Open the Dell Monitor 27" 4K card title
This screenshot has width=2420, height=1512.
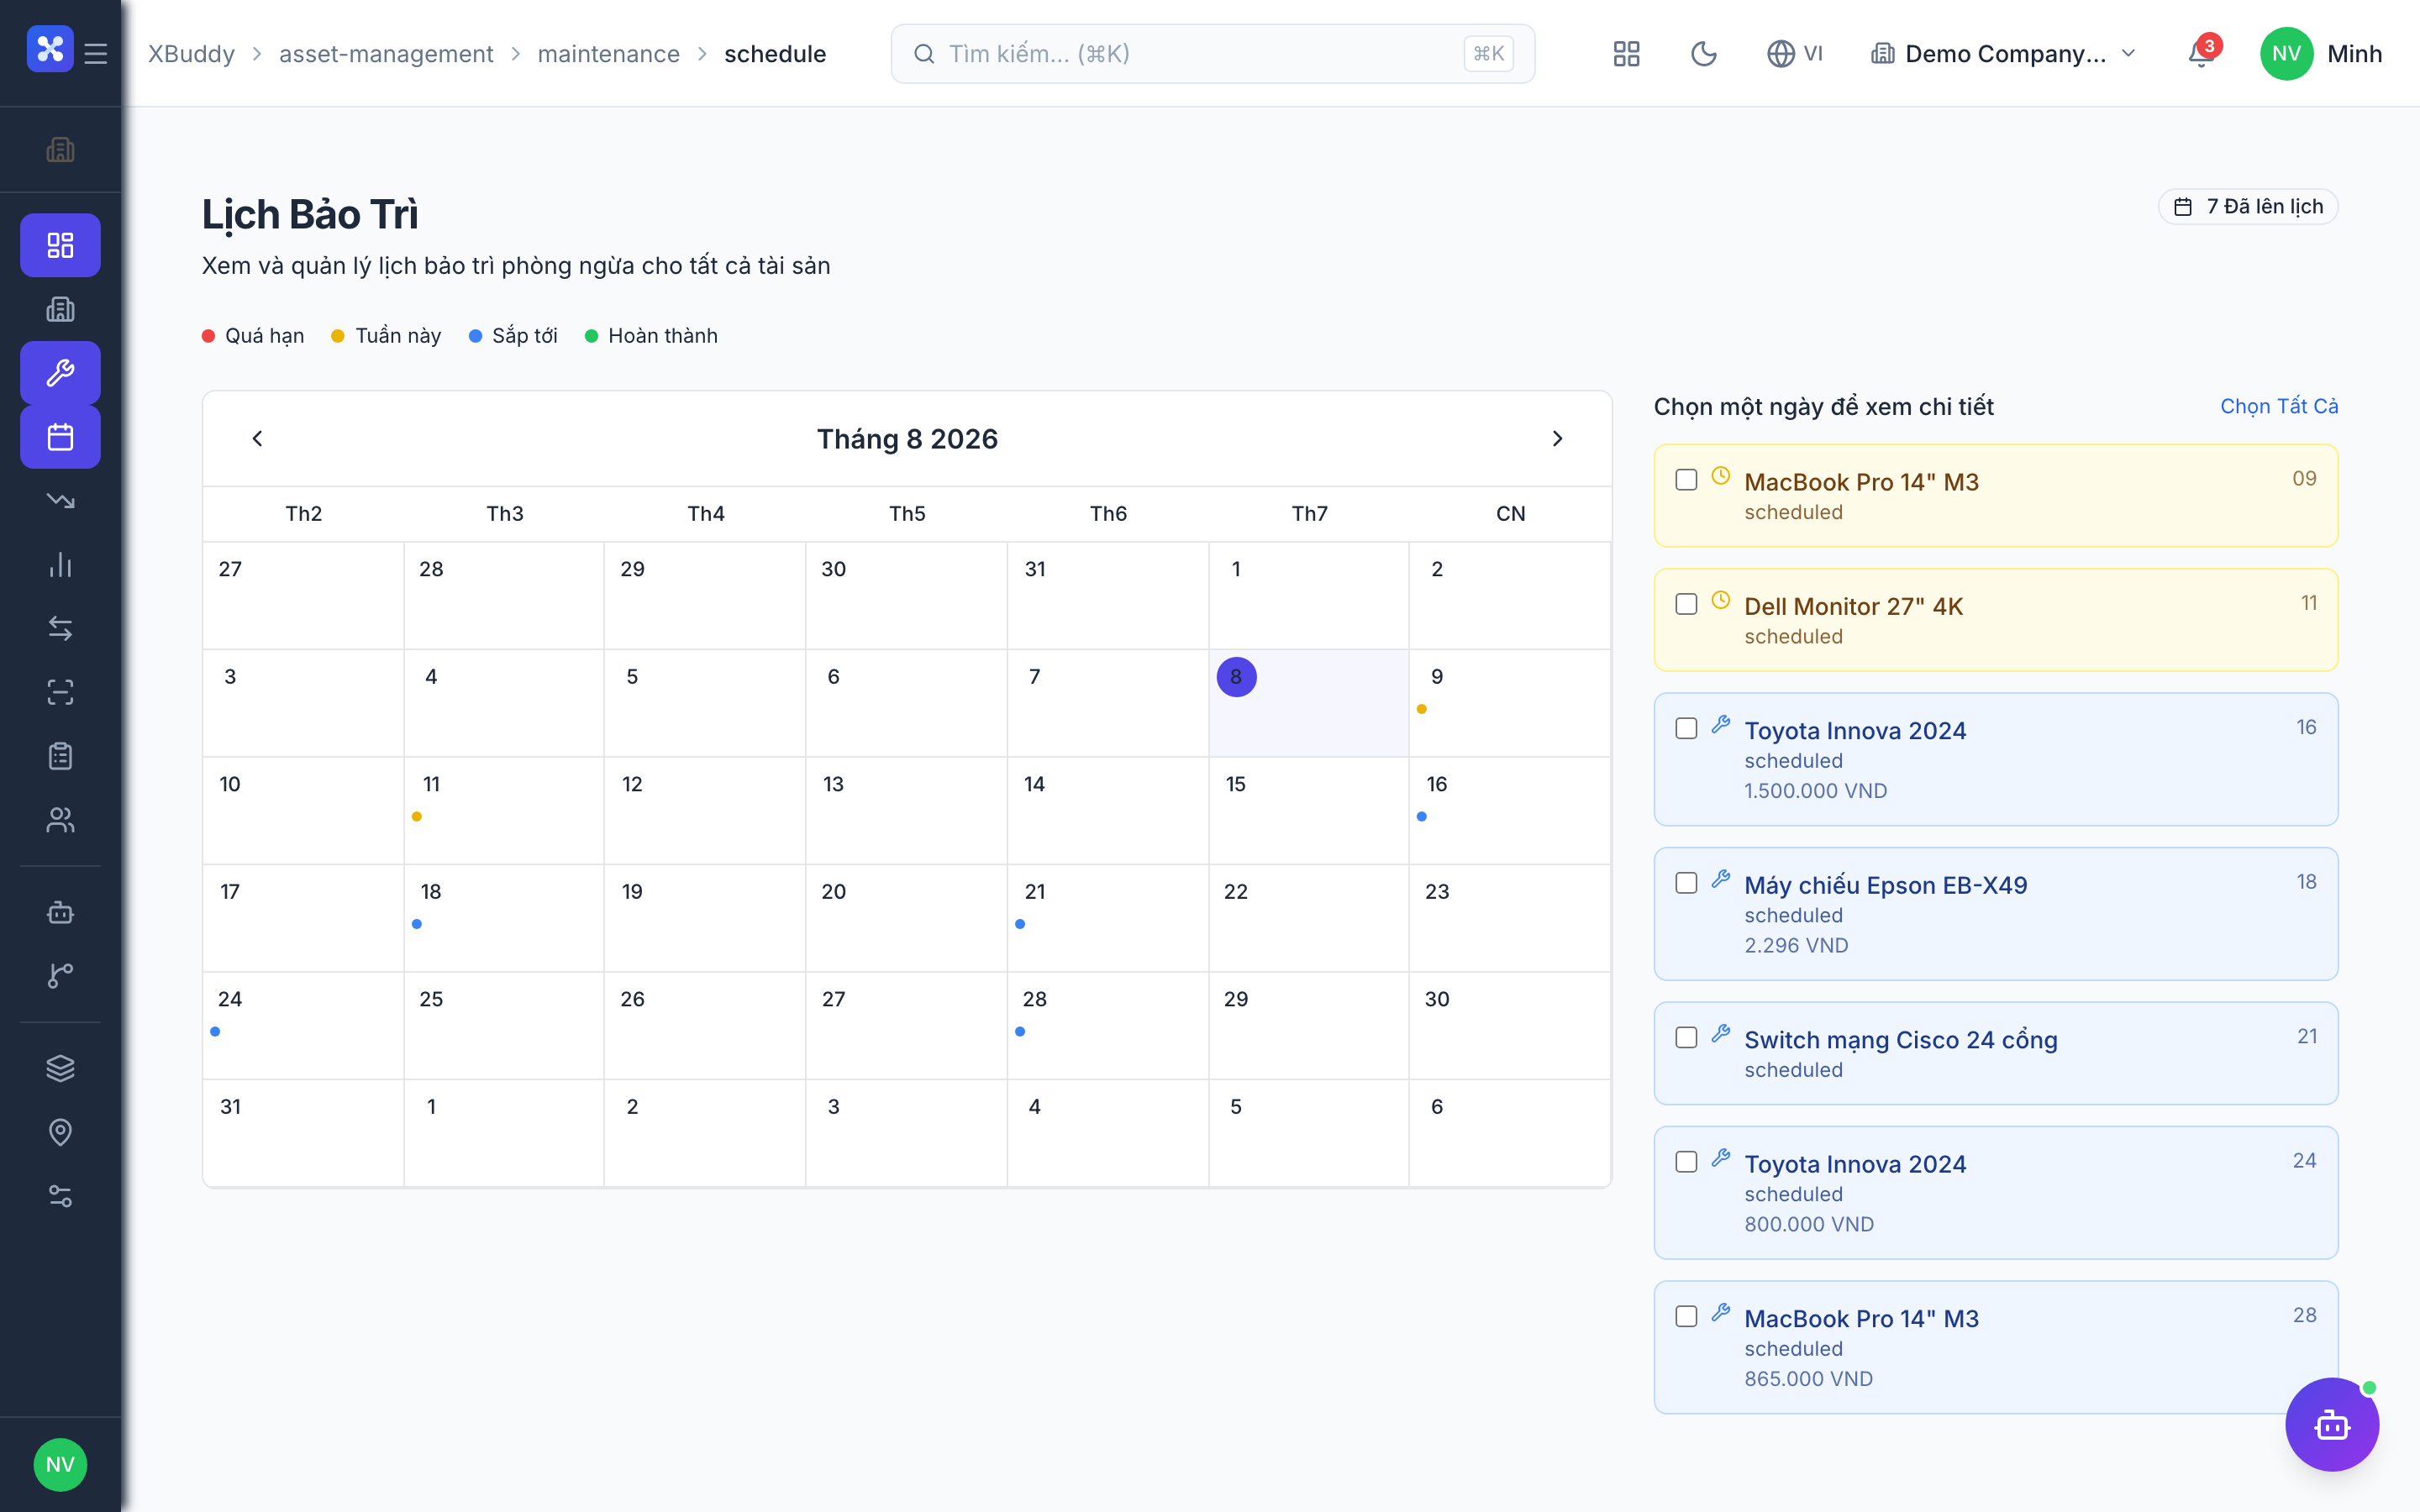(x=1853, y=606)
